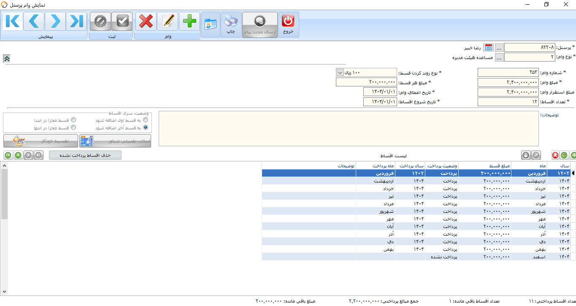The width and height of the screenshot is (576, 306).
Task: Go to the first loan record
Action: (13, 21)
